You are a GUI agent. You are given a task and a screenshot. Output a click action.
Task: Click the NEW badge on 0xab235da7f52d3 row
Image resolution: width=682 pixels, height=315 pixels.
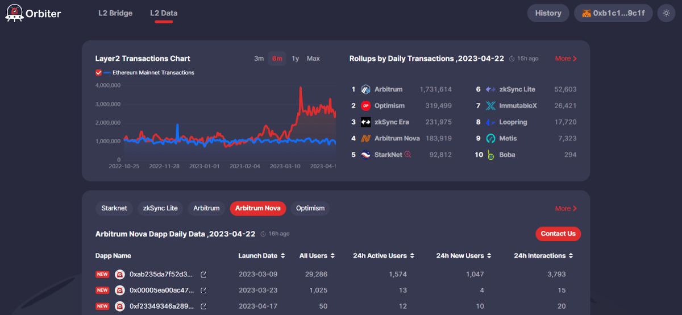(x=102, y=274)
